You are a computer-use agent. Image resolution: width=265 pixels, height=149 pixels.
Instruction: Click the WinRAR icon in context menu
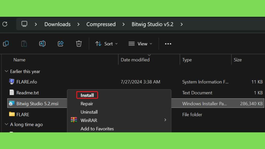coord(74,120)
